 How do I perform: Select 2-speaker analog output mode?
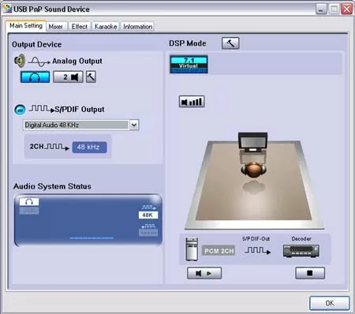(68, 77)
